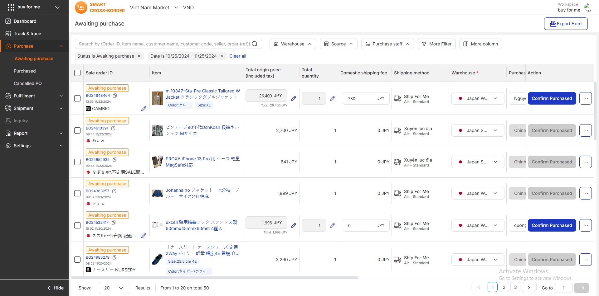Edit CAMBIO seller pencil icon

point(144,109)
